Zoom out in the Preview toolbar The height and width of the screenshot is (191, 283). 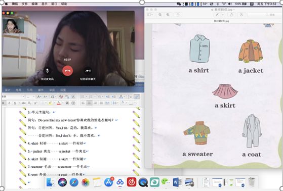click(160, 15)
